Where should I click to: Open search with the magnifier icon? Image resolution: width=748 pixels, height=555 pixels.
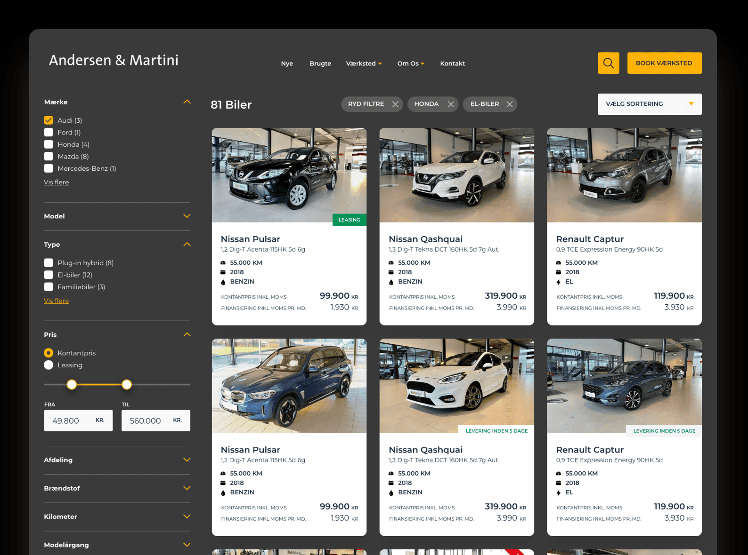click(608, 63)
